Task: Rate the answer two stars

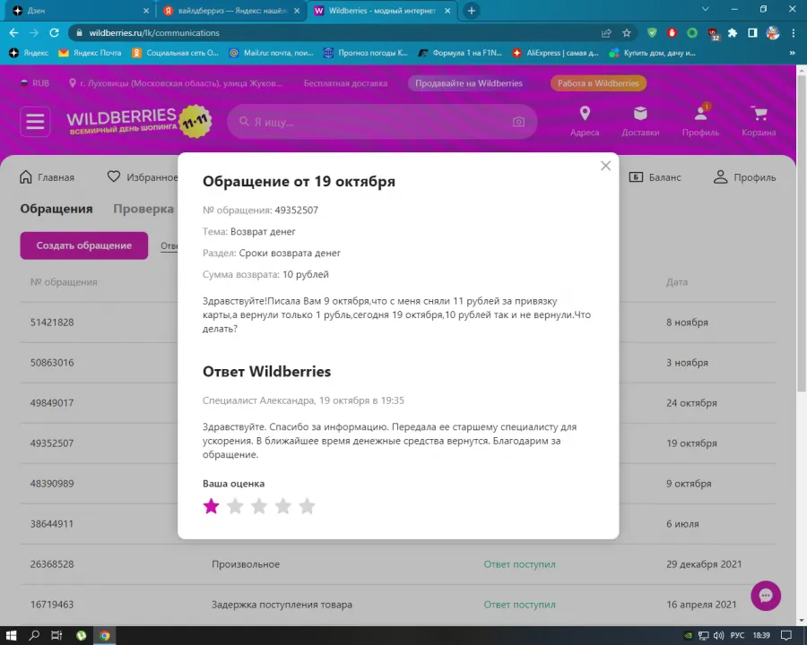Action: (235, 506)
